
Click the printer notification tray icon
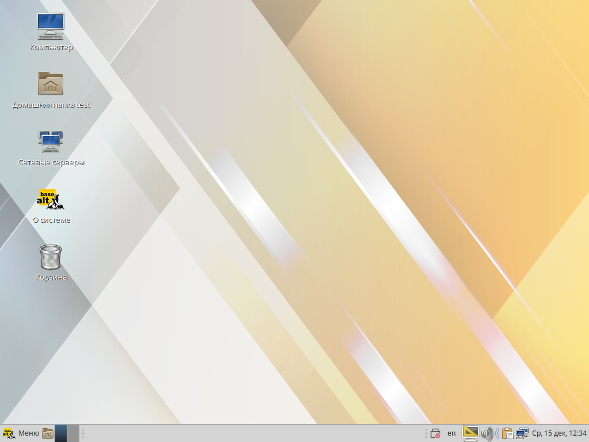click(435, 433)
